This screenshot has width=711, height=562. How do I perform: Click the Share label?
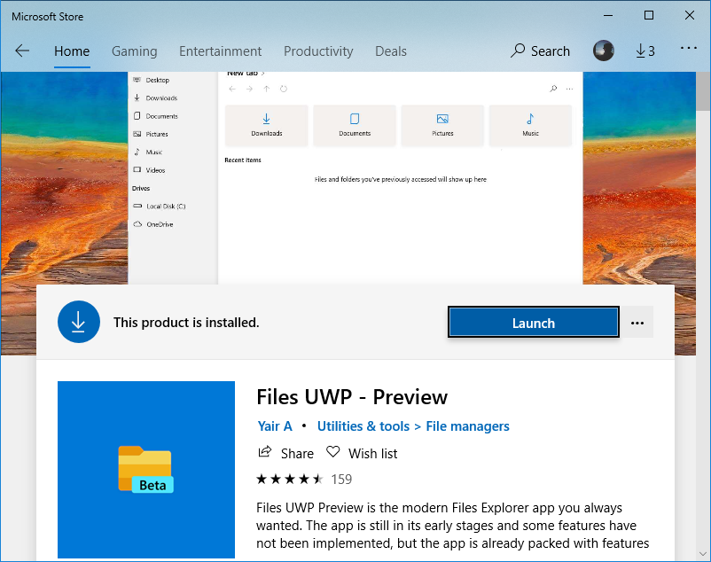pos(297,453)
